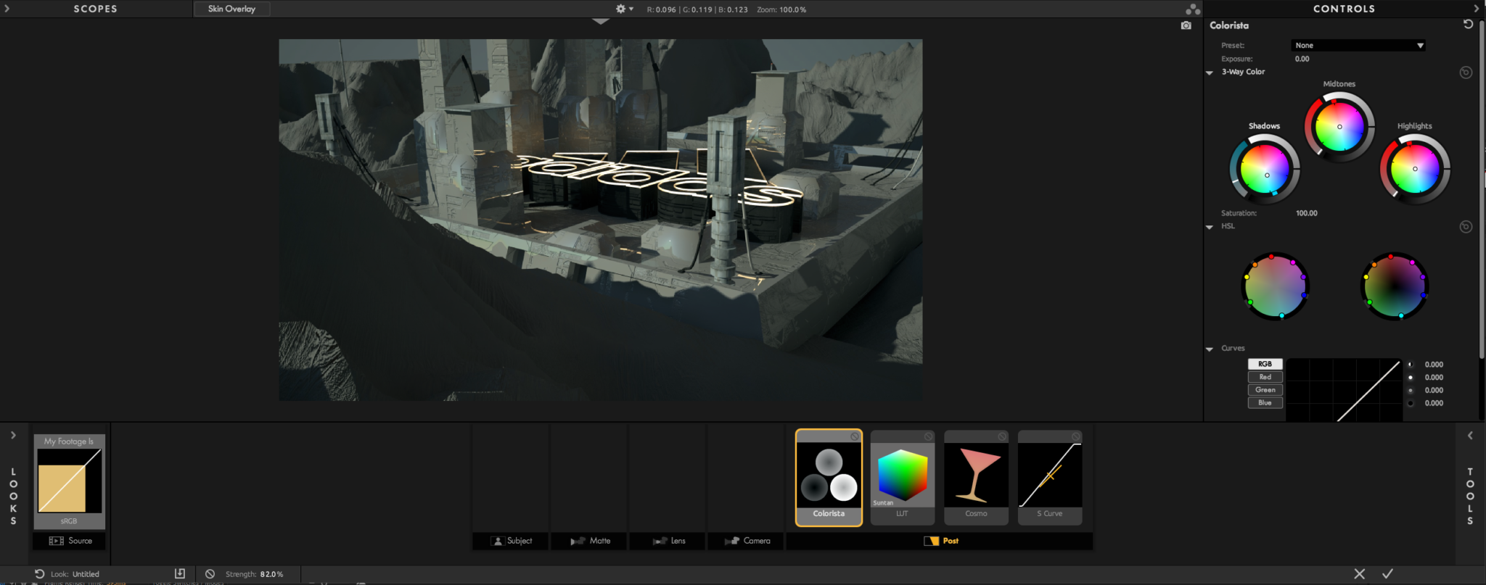Cancel changes with the X icon
1486x585 pixels.
pyautogui.click(x=1360, y=573)
